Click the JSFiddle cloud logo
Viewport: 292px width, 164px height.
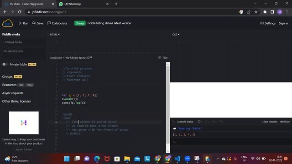point(7,23)
